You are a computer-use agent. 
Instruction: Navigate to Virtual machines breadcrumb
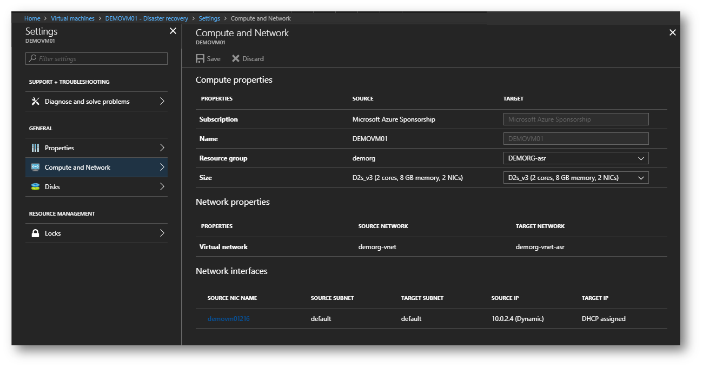pyautogui.click(x=72, y=18)
